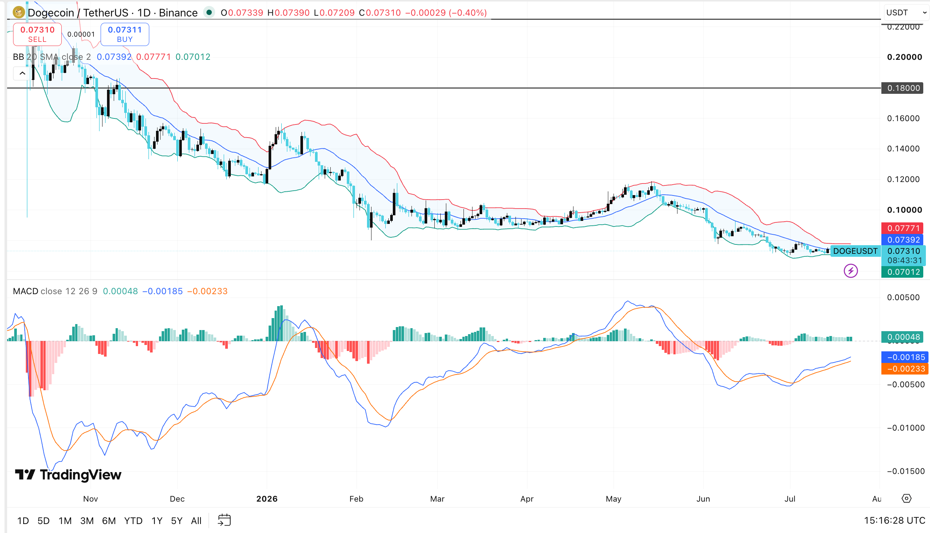Click the go-to-date calendar icon
Viewport: 930px width, 533px height.
click(224, 520)
